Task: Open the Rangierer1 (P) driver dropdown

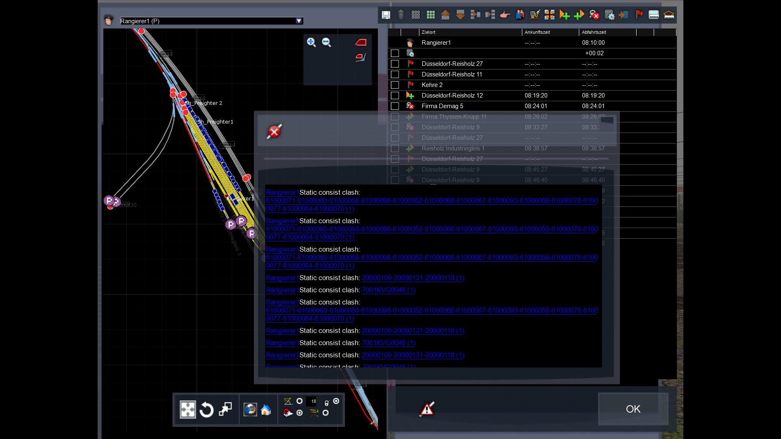Action: pos(299,21)
